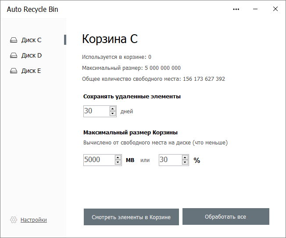This screenshot has width=286, height=238.
Task: Decrease maximum bin size in MB
Action: click(x=118, y=162)
